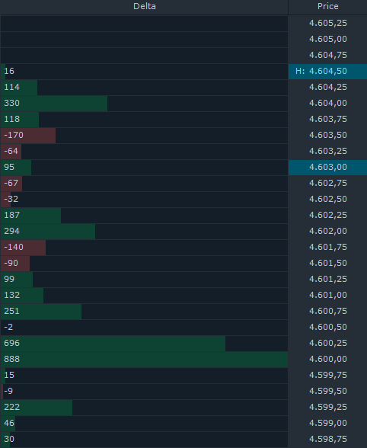Screen dimensions: 367x448
Task: Select the price cell 4.600,00
Action: point(327,359)
